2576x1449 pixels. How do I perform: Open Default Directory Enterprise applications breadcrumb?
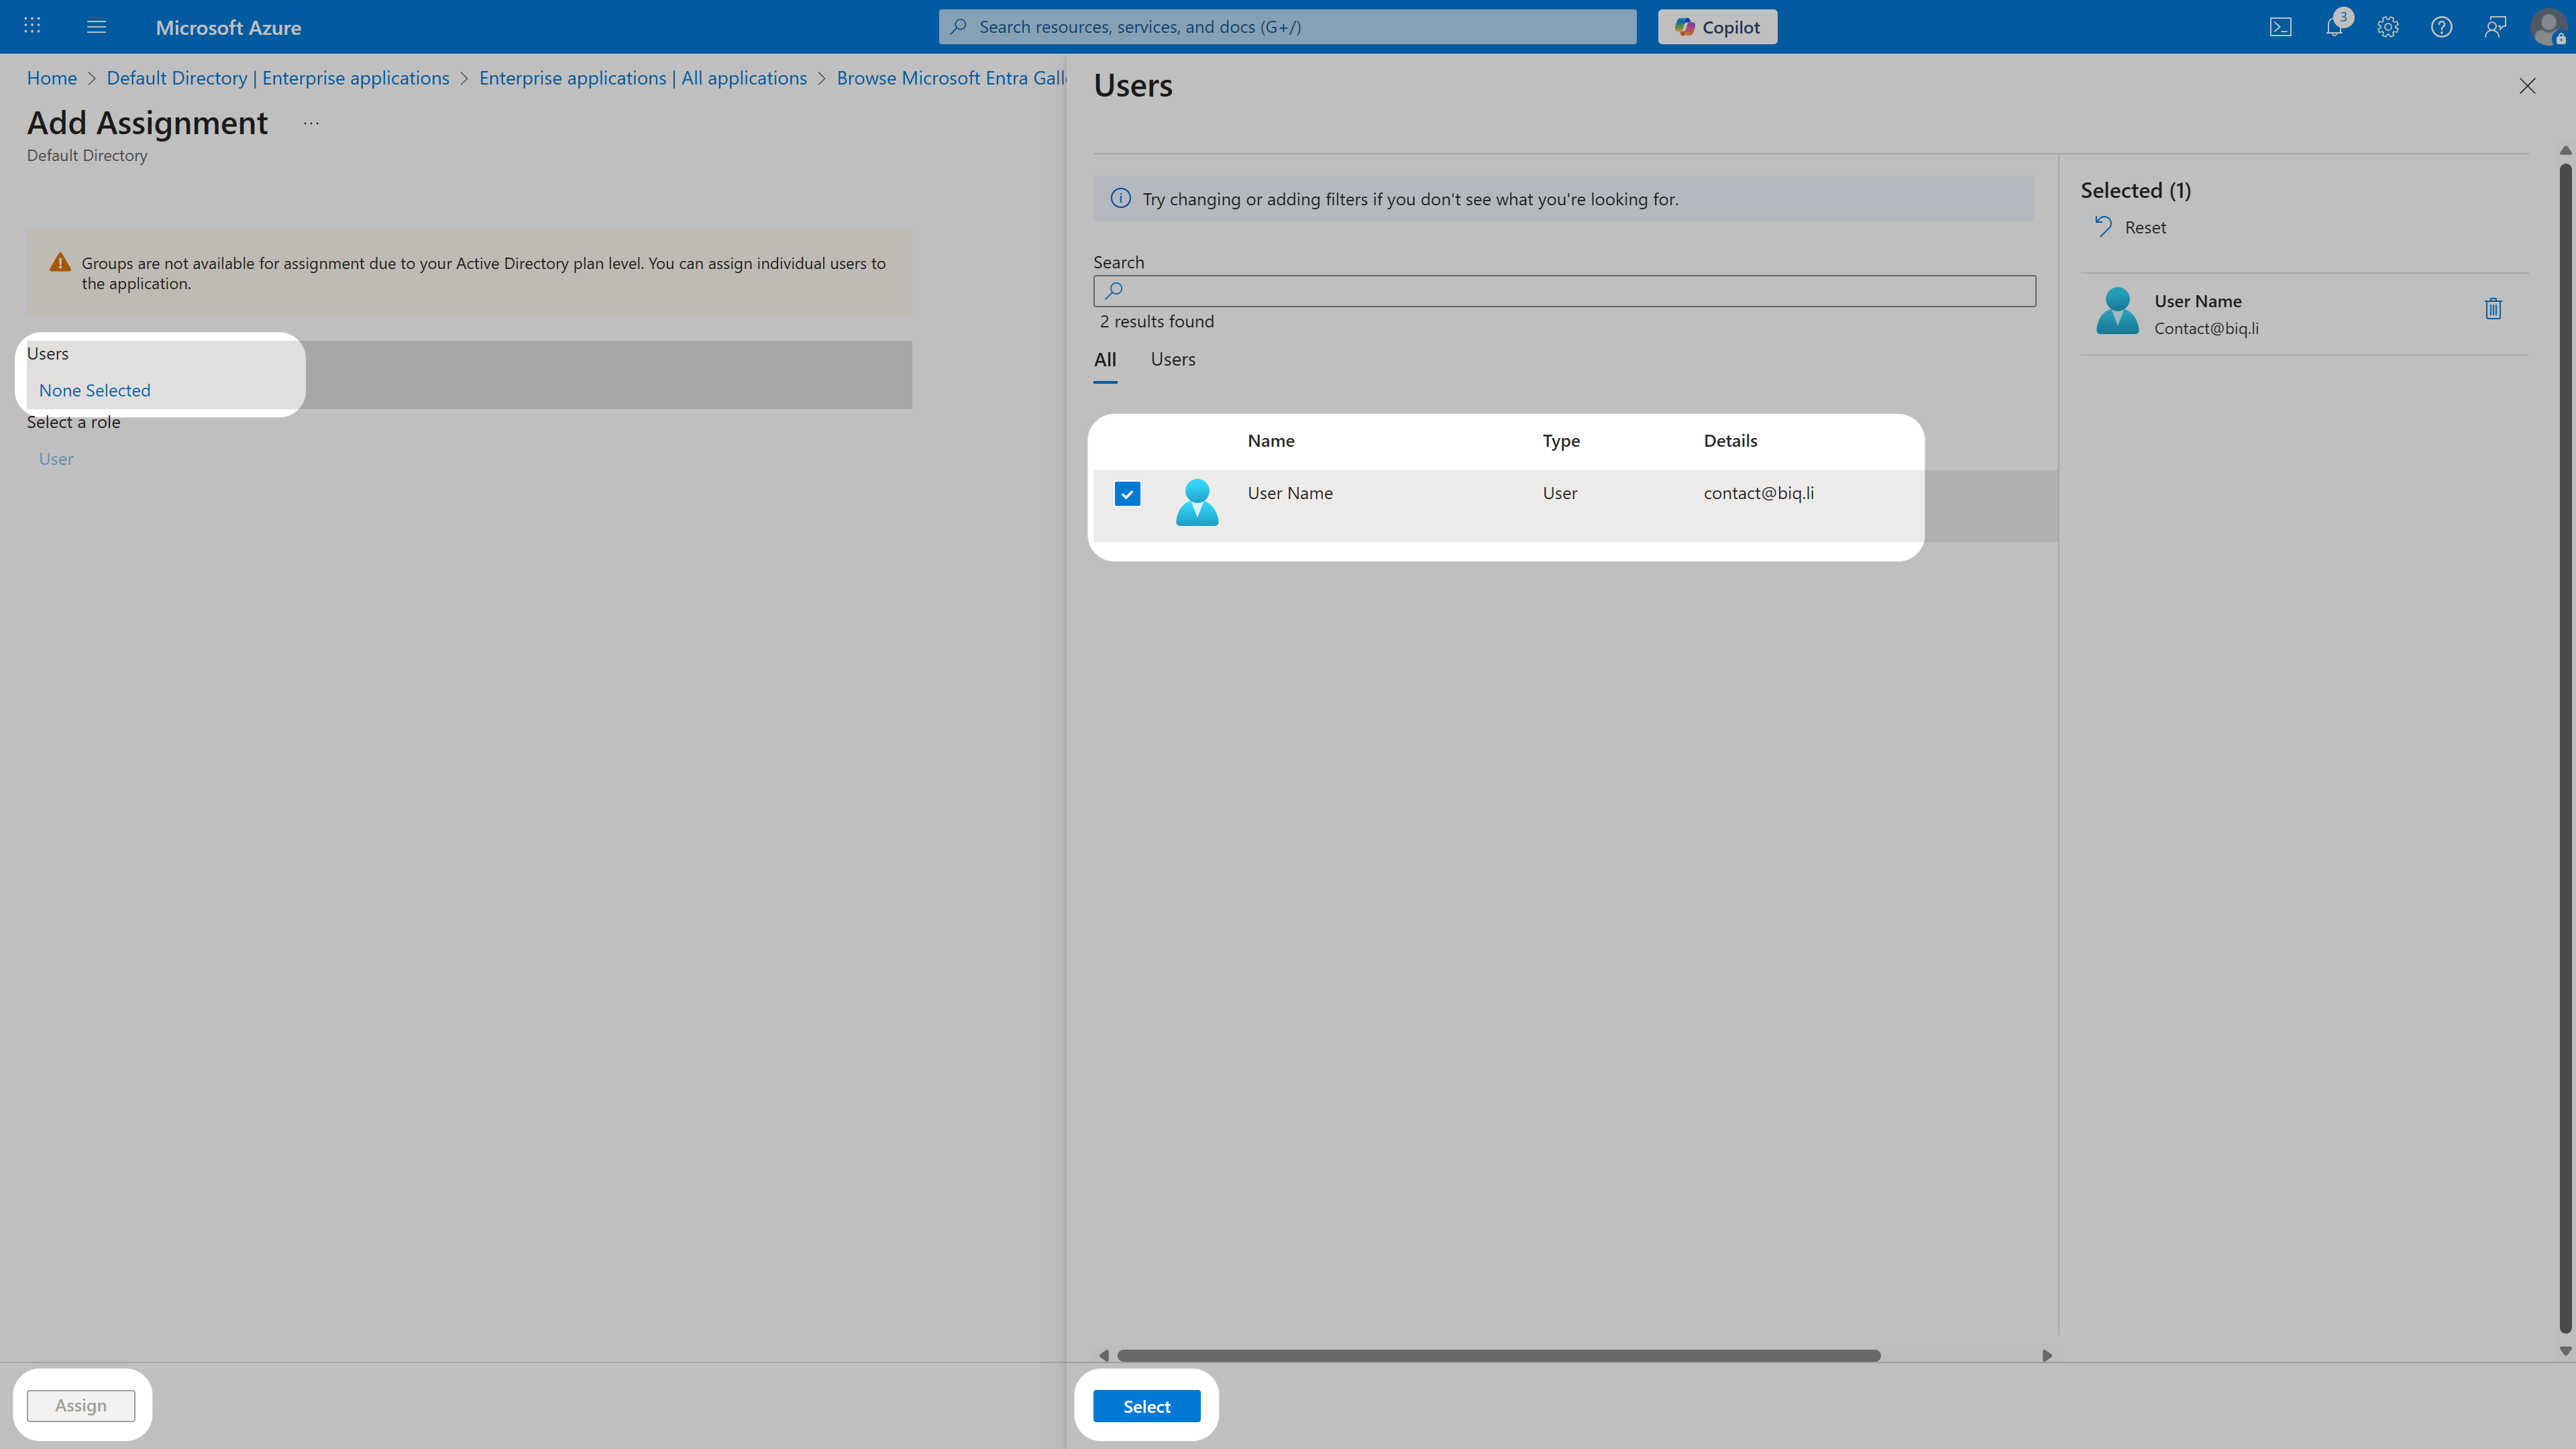pyautogui.click(x=278, y=78)
